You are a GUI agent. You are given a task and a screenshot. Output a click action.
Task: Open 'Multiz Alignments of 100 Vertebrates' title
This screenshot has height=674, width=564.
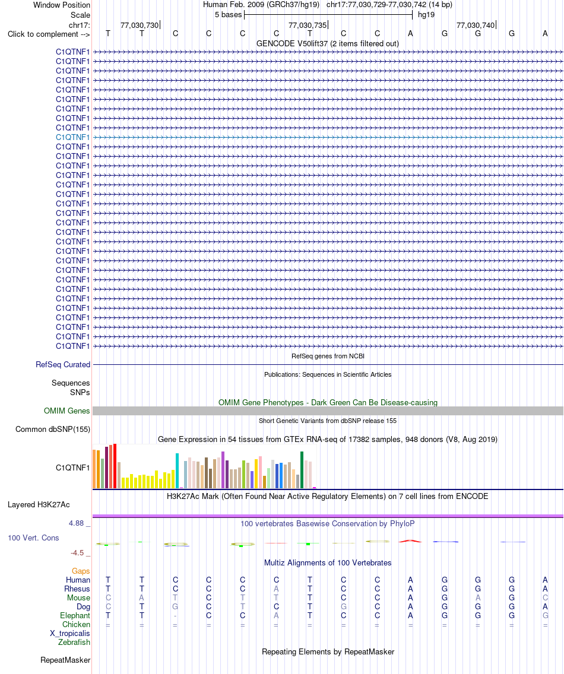[328, 562]
